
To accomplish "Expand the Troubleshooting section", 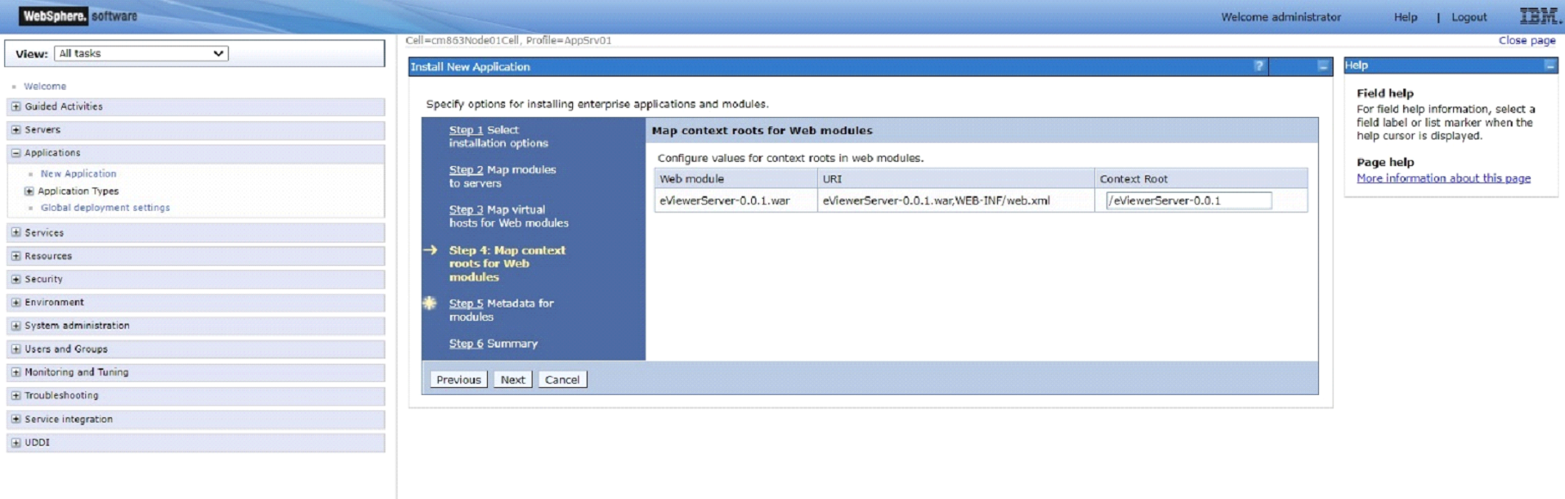I will point(15,396).
